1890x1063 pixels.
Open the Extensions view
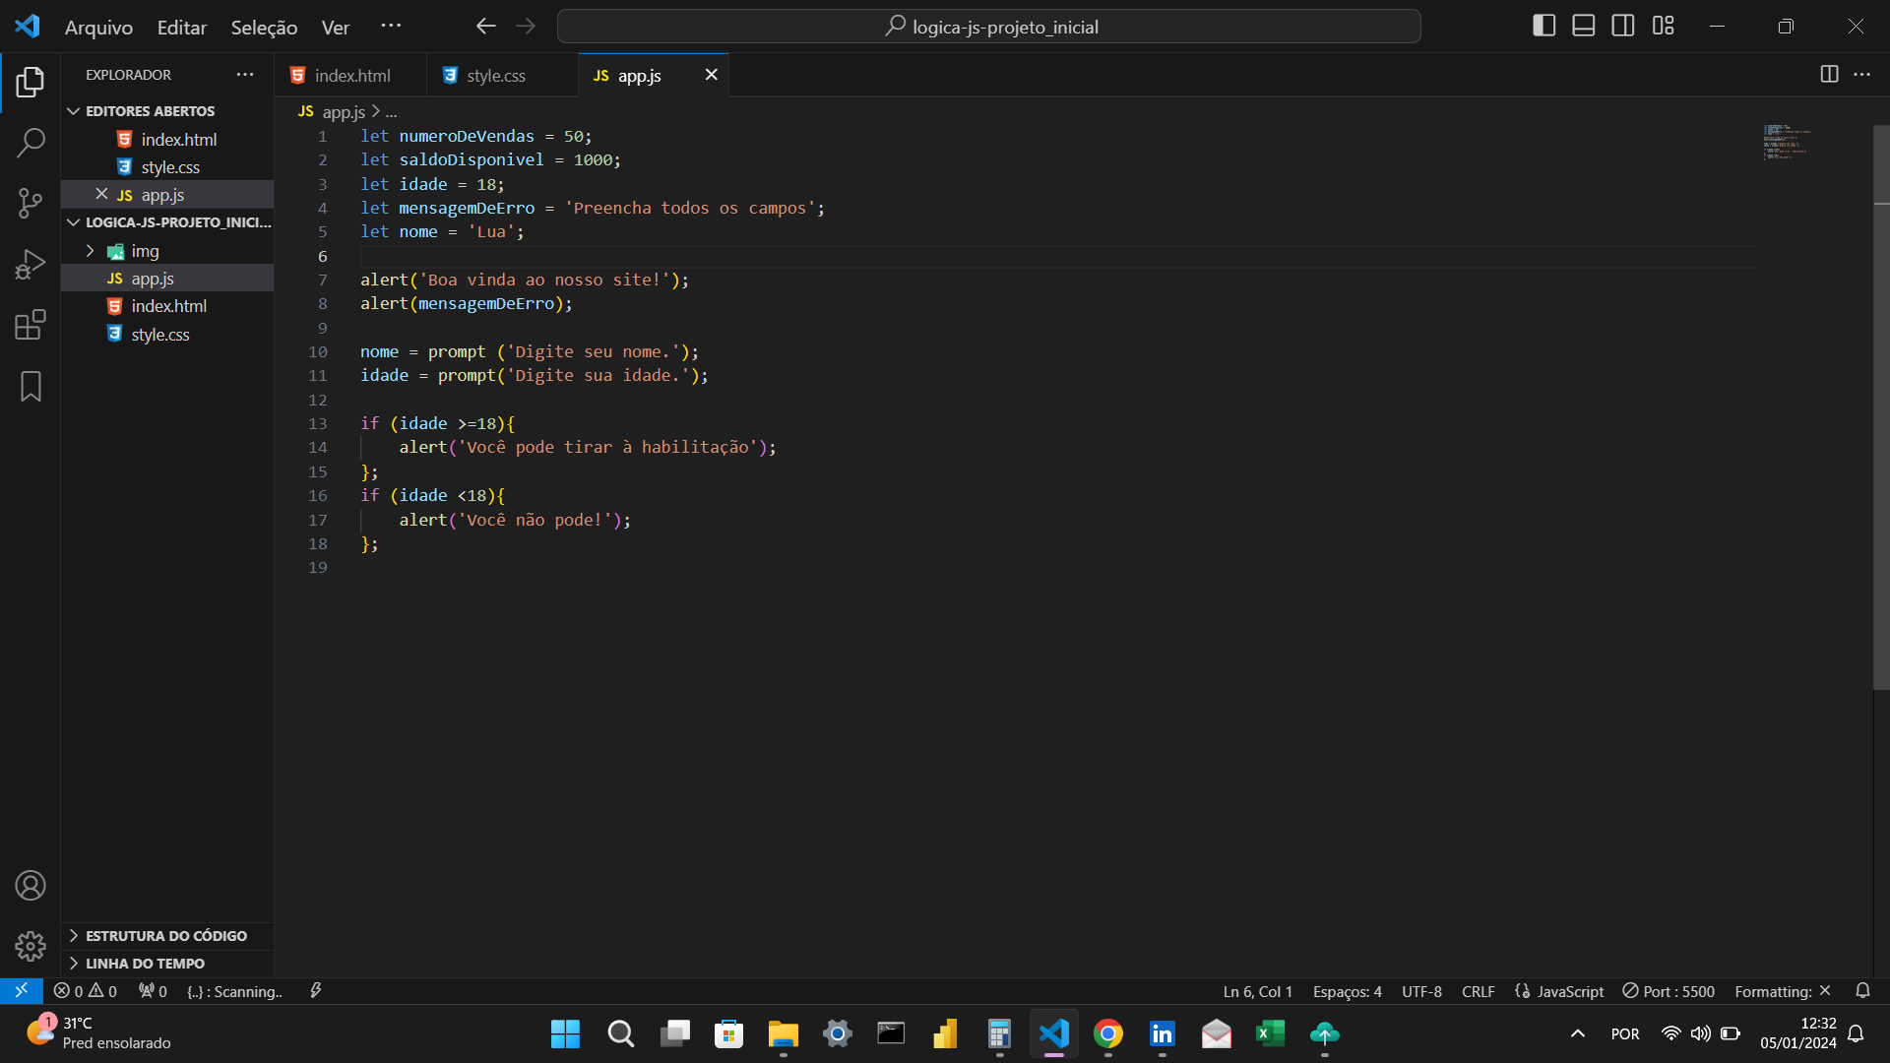coord(31,325)
